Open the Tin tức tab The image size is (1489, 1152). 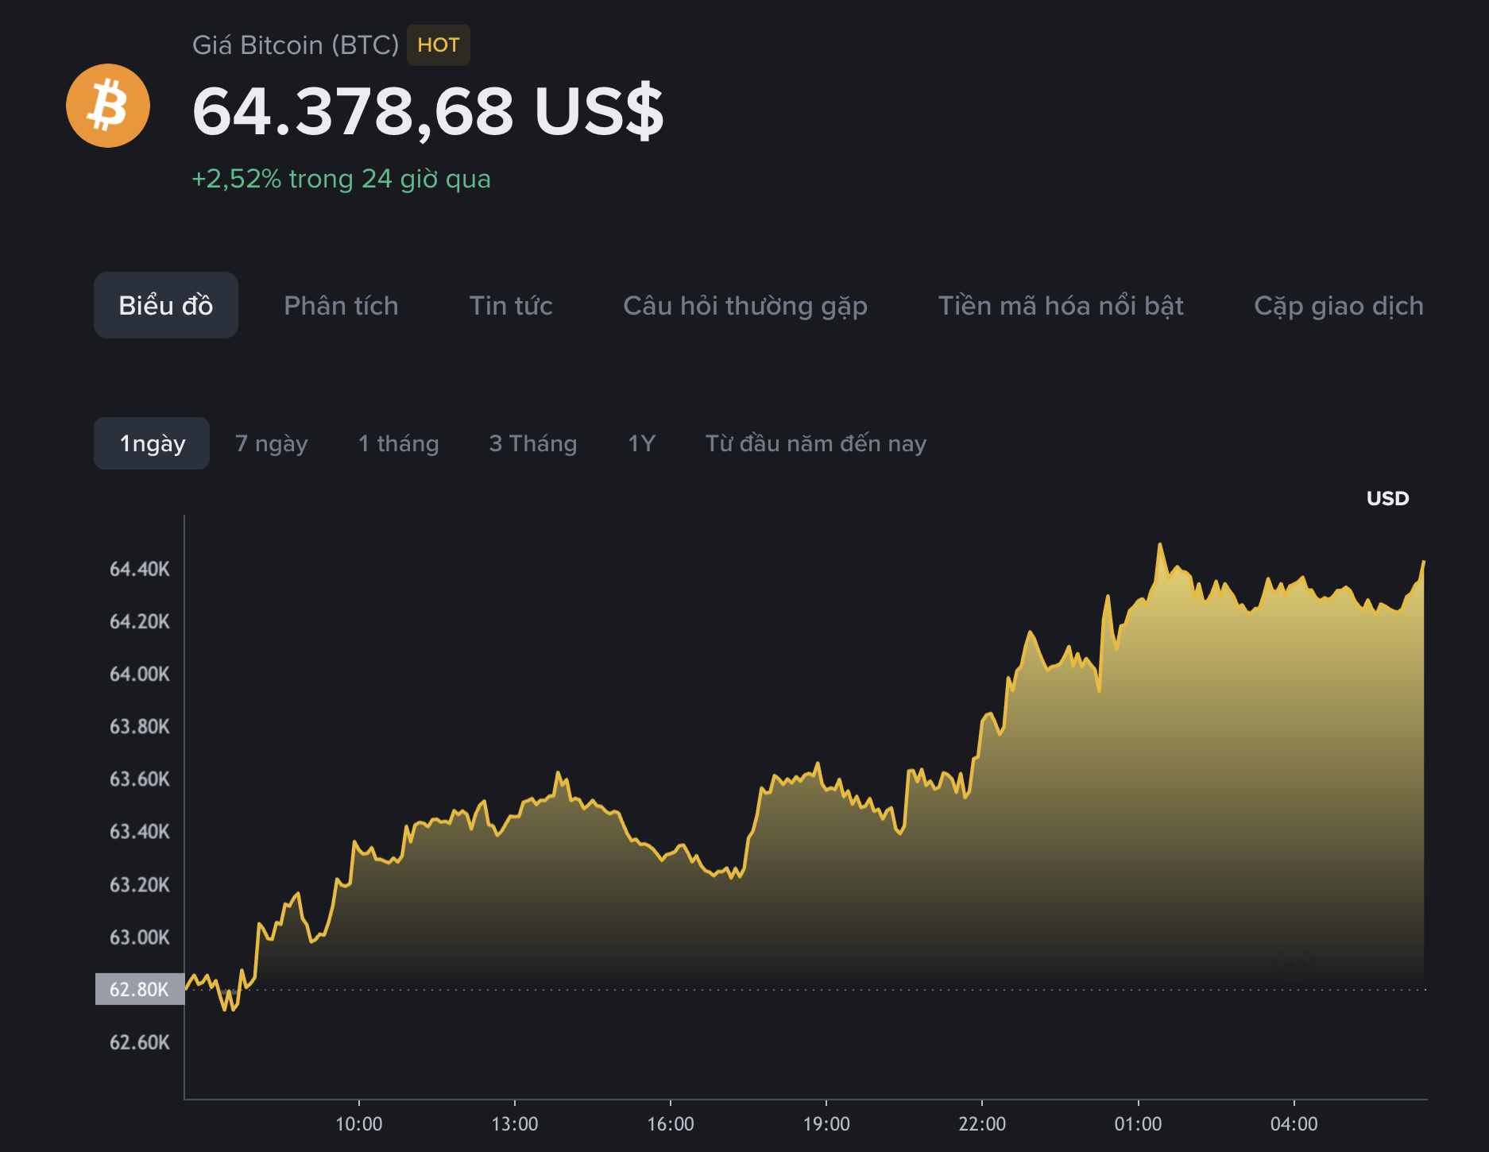tap(511, 305)
